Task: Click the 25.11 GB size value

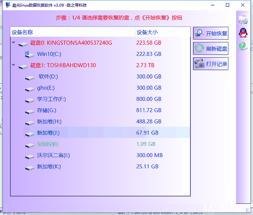Action: pos(147,166)
